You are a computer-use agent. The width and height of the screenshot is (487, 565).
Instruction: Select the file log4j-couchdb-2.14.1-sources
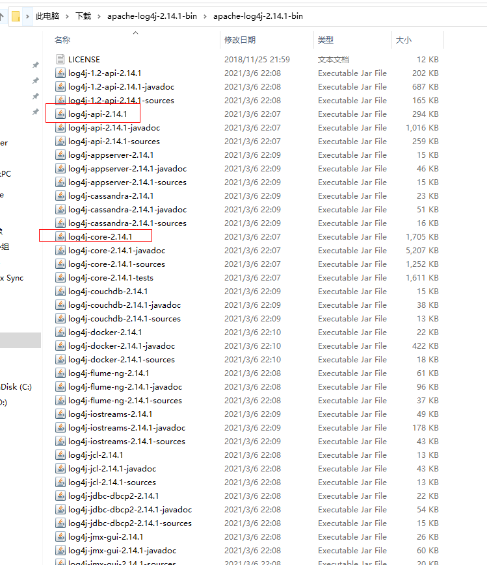pyautogui.click(x=124, y=318)
